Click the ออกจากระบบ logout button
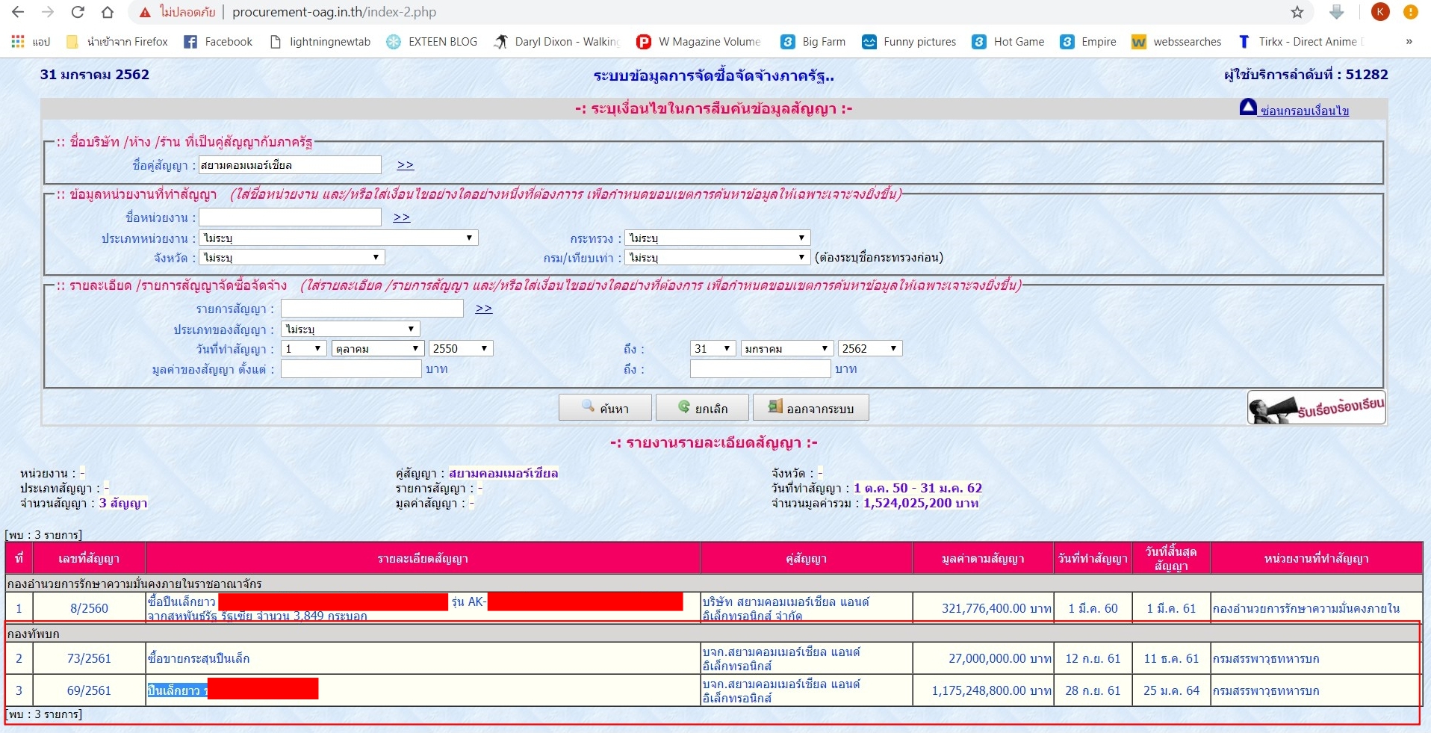This screenshot has height=733, width=1431. [x=810, y=408]
